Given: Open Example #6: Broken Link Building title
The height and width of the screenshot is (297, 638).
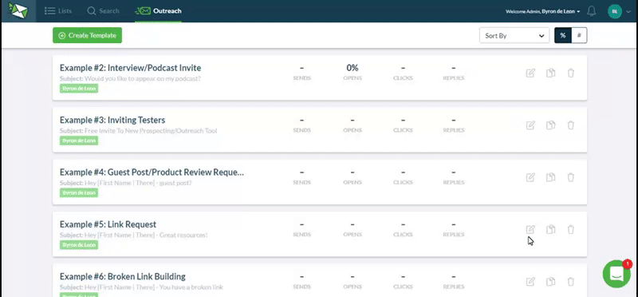Looking at the screenshot, I should [x=123, y=276].
